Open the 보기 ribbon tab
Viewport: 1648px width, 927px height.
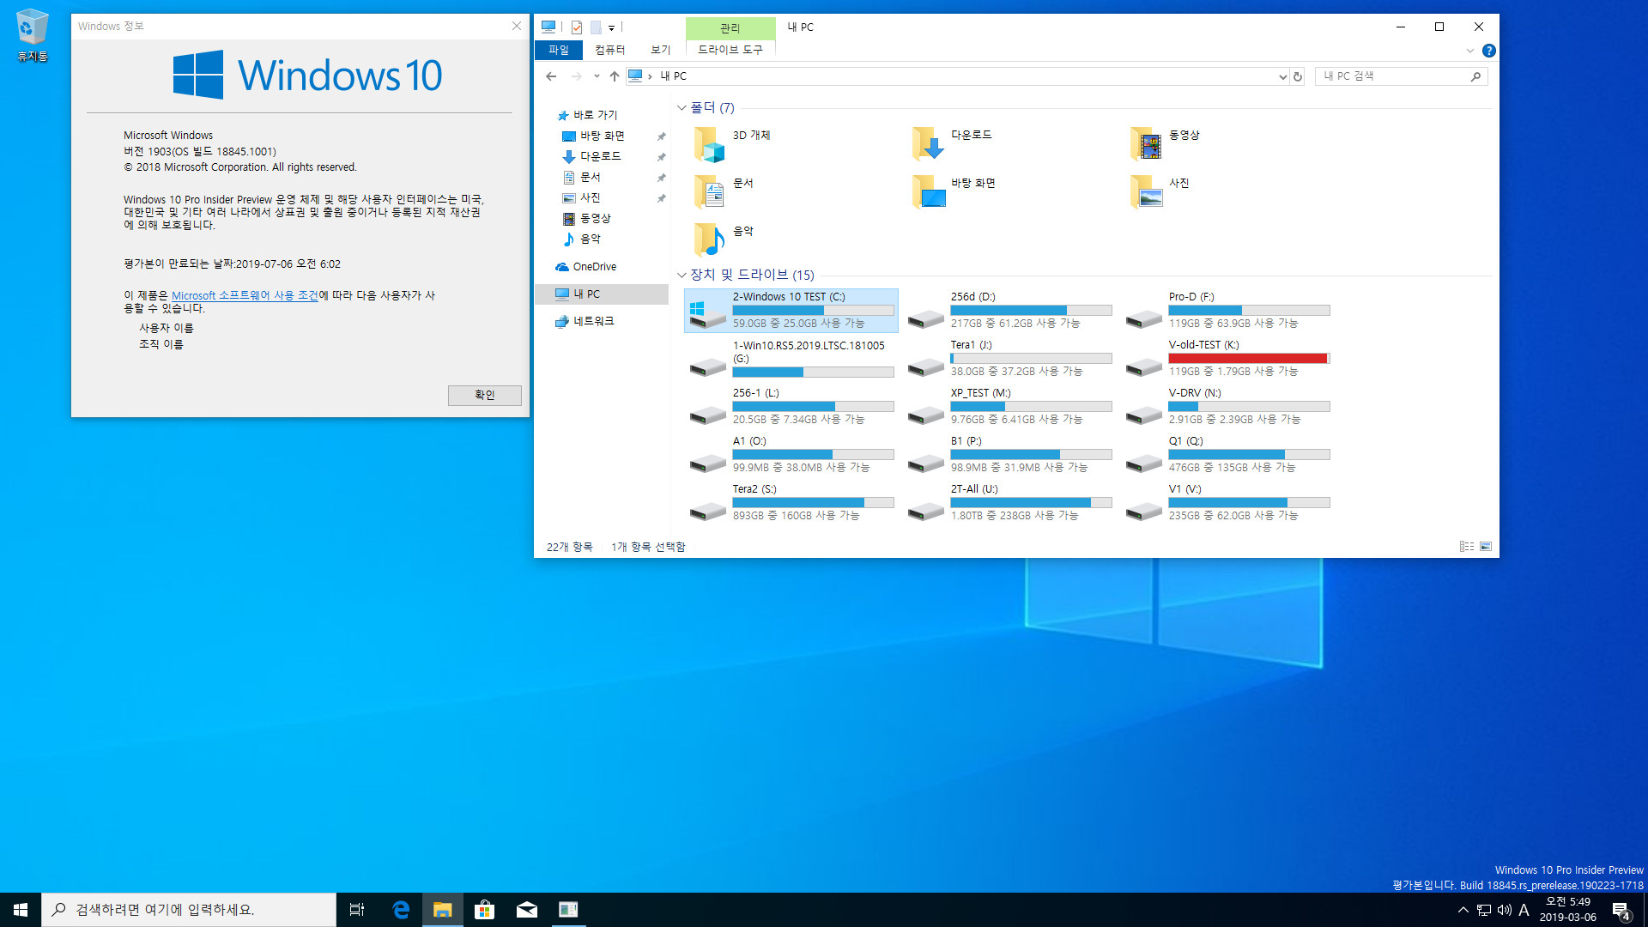[660, 50]
